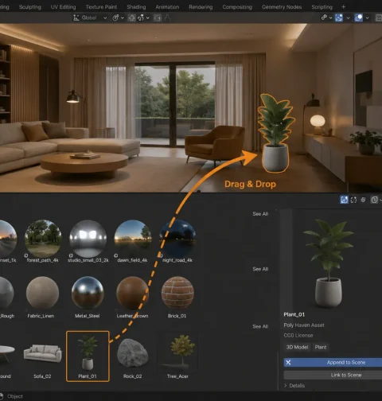Open the Geometry Nodes workspace tab
Screen dimensions: 382x401
click(x=282, y=7)
